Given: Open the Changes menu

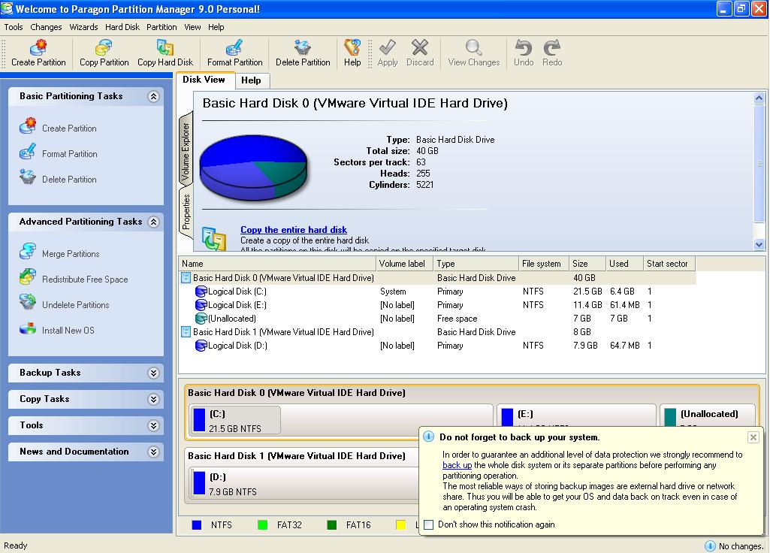Looking at the screenshot, I should tap(46, 27).
